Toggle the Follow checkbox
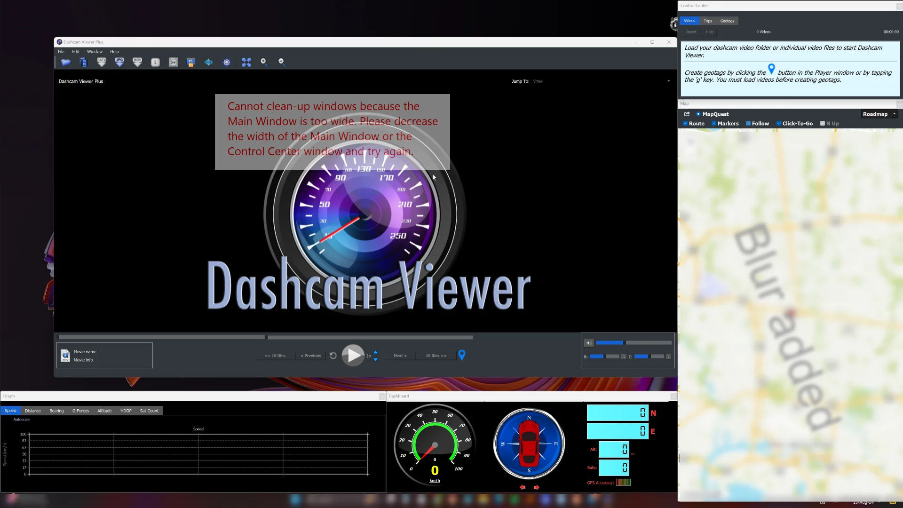This screenshot has height=508, width=903. coord(748,124)
